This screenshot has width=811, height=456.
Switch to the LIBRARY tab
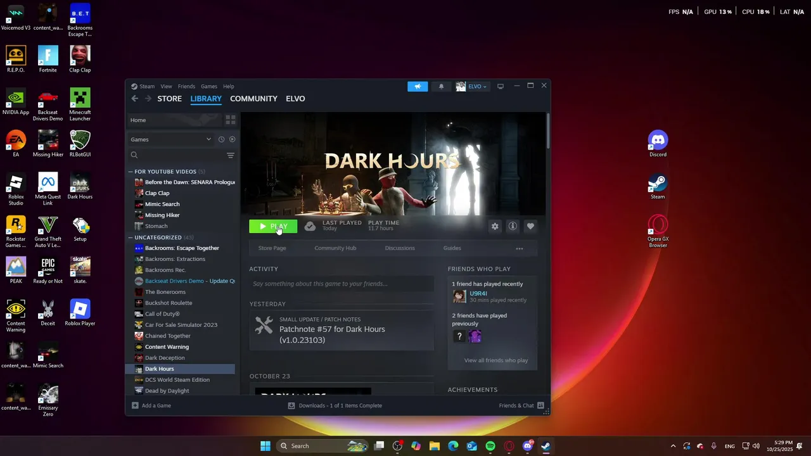click(x=206, y=99)
